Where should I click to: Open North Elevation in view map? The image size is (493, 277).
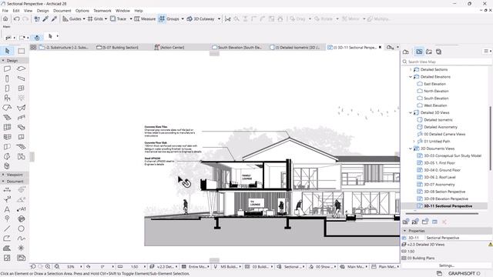(436, 91)
